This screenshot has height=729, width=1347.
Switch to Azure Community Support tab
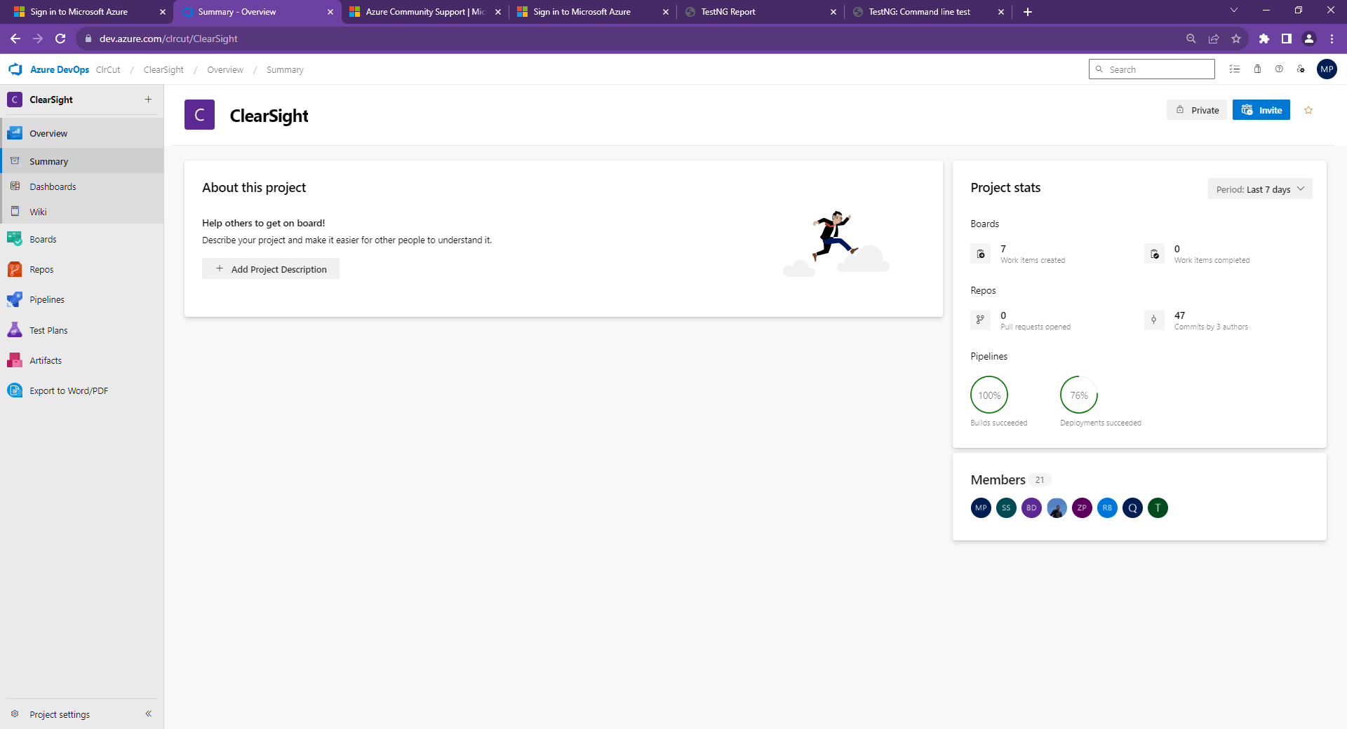tap(424, 12)
